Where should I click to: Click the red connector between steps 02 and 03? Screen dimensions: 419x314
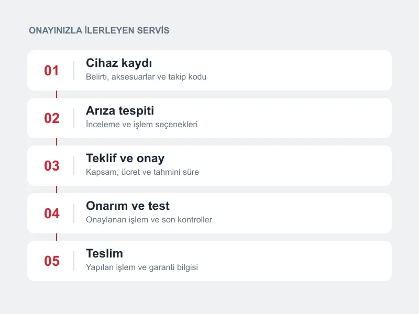pos(57,142)
